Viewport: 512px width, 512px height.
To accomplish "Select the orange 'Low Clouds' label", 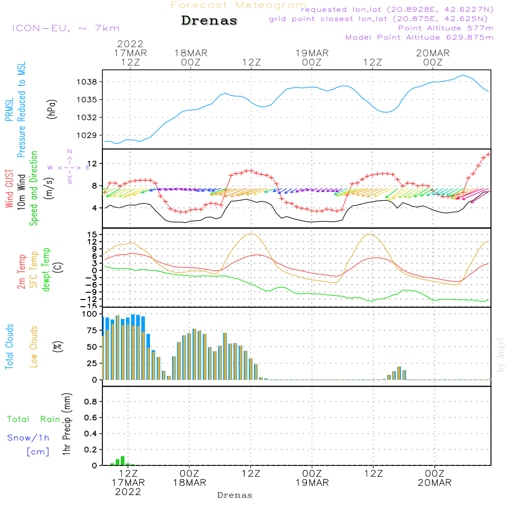I will pyautogui.click(x=33, y=347).
